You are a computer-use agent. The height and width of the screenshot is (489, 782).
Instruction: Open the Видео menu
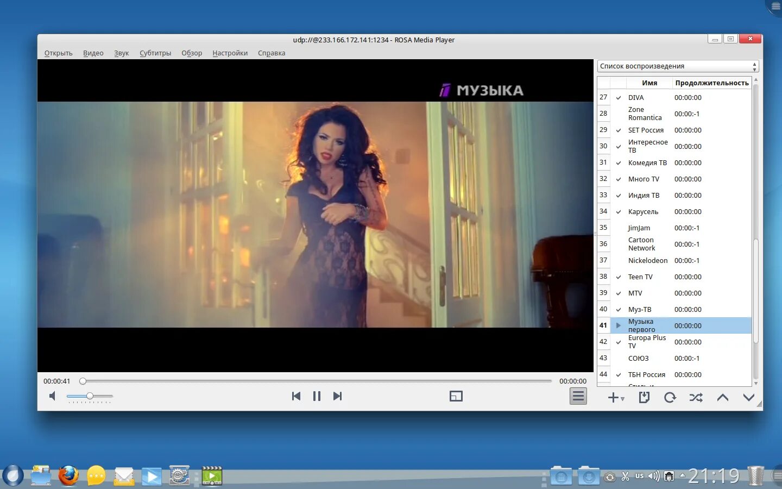coord(93,53)
